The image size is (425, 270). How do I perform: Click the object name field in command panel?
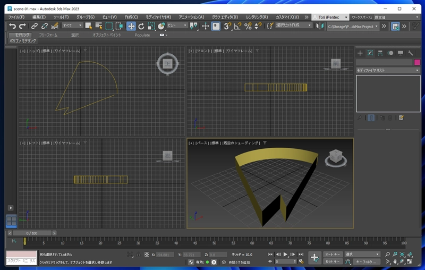pyautogui.click(x=384, y=62)
